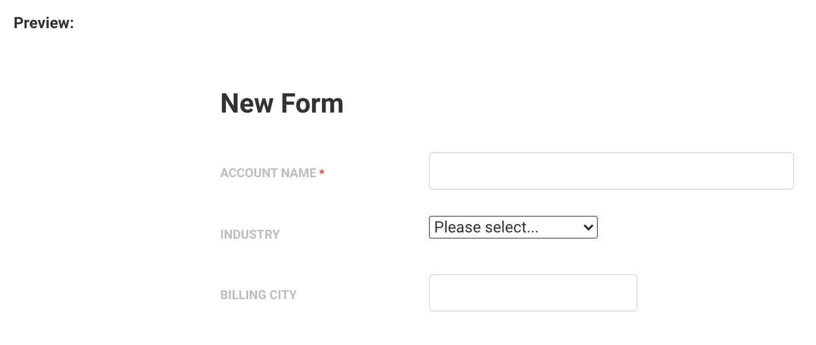
Task: Click the asterisk next to Account Name
Action: (x=322, y=173)
